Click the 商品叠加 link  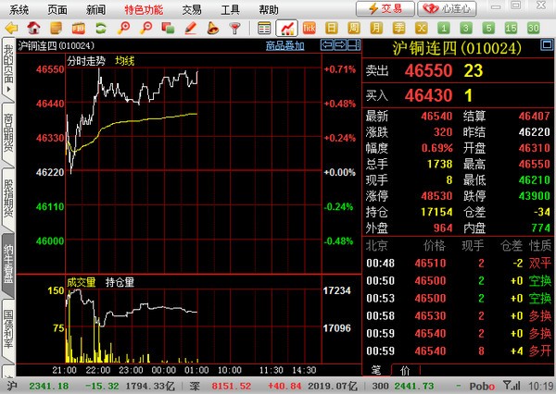pyautogui.click(x=285, y=45)
